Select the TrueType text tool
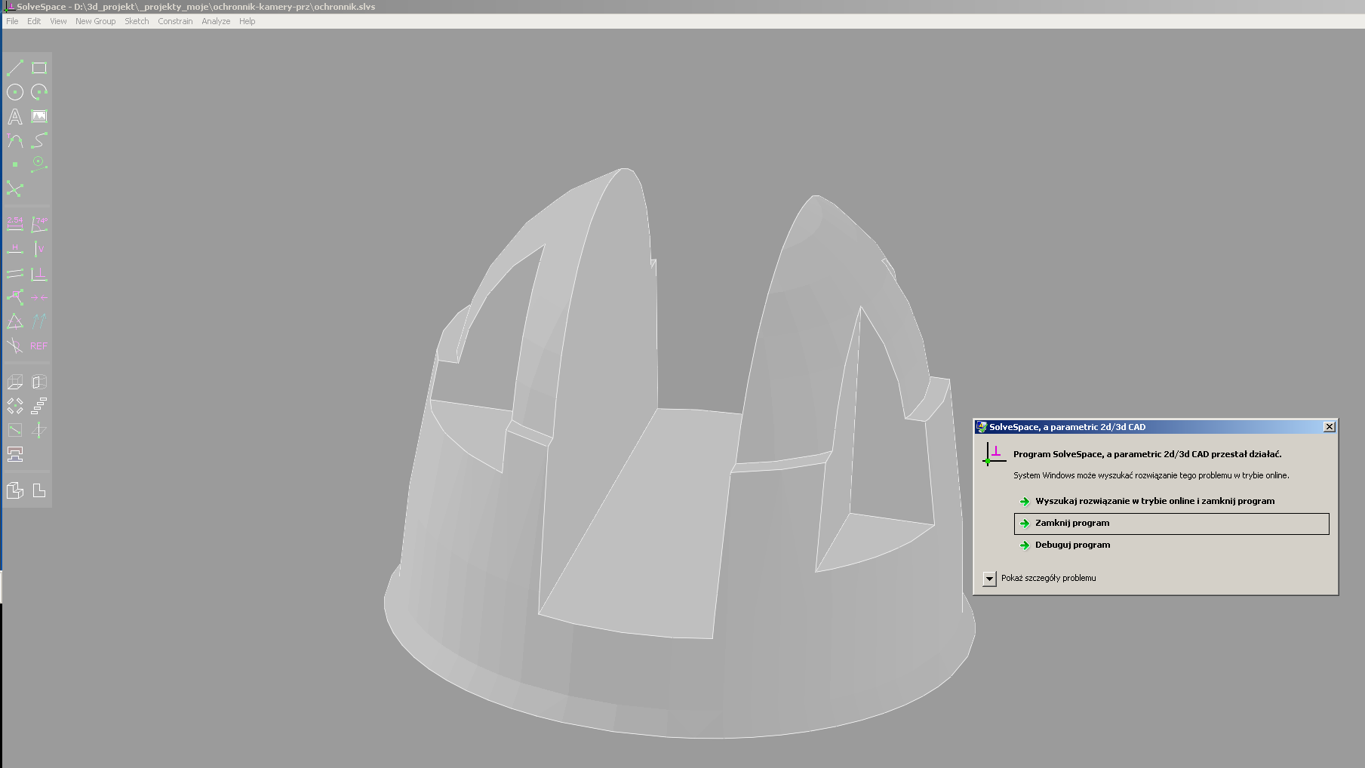Screen dimensions: 1365x768 (x=15, y=116)
